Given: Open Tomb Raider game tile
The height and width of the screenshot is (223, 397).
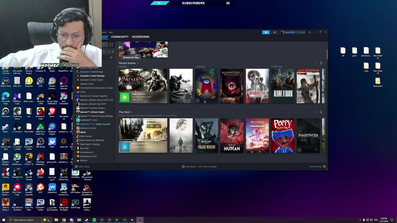Looking at the screenshot, I should pos(308,86).
